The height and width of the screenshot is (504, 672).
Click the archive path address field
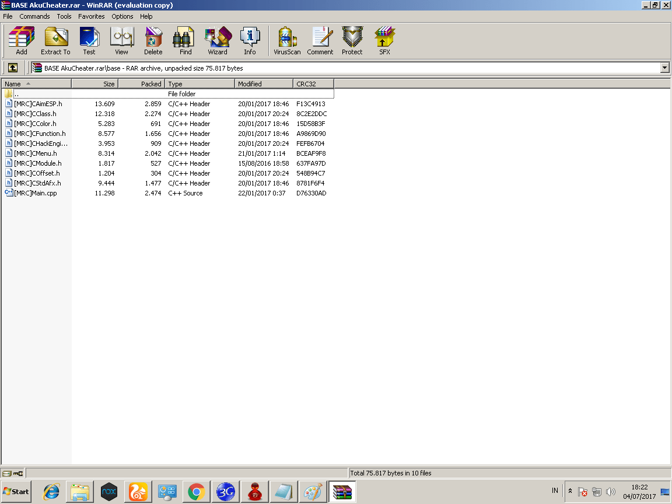tap(345, 68)
